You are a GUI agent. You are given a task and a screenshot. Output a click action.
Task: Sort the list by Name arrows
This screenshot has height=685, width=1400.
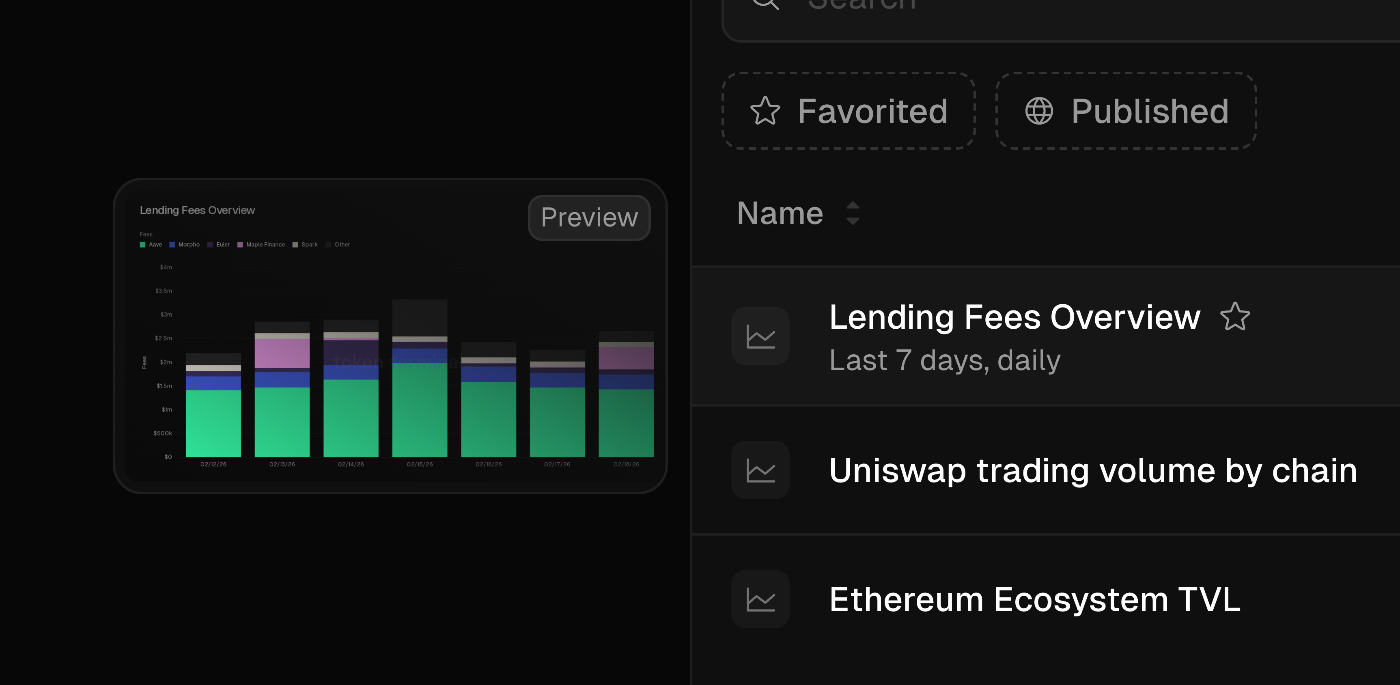(x=853, y=213)
